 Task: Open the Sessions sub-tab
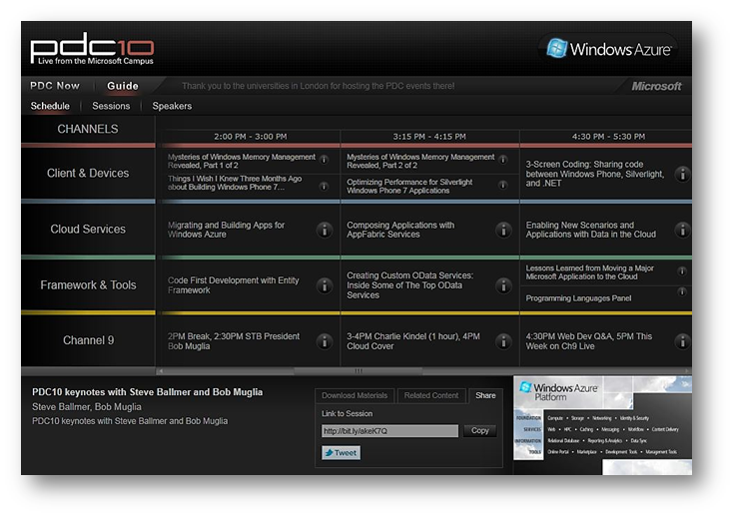pos(111,106)
